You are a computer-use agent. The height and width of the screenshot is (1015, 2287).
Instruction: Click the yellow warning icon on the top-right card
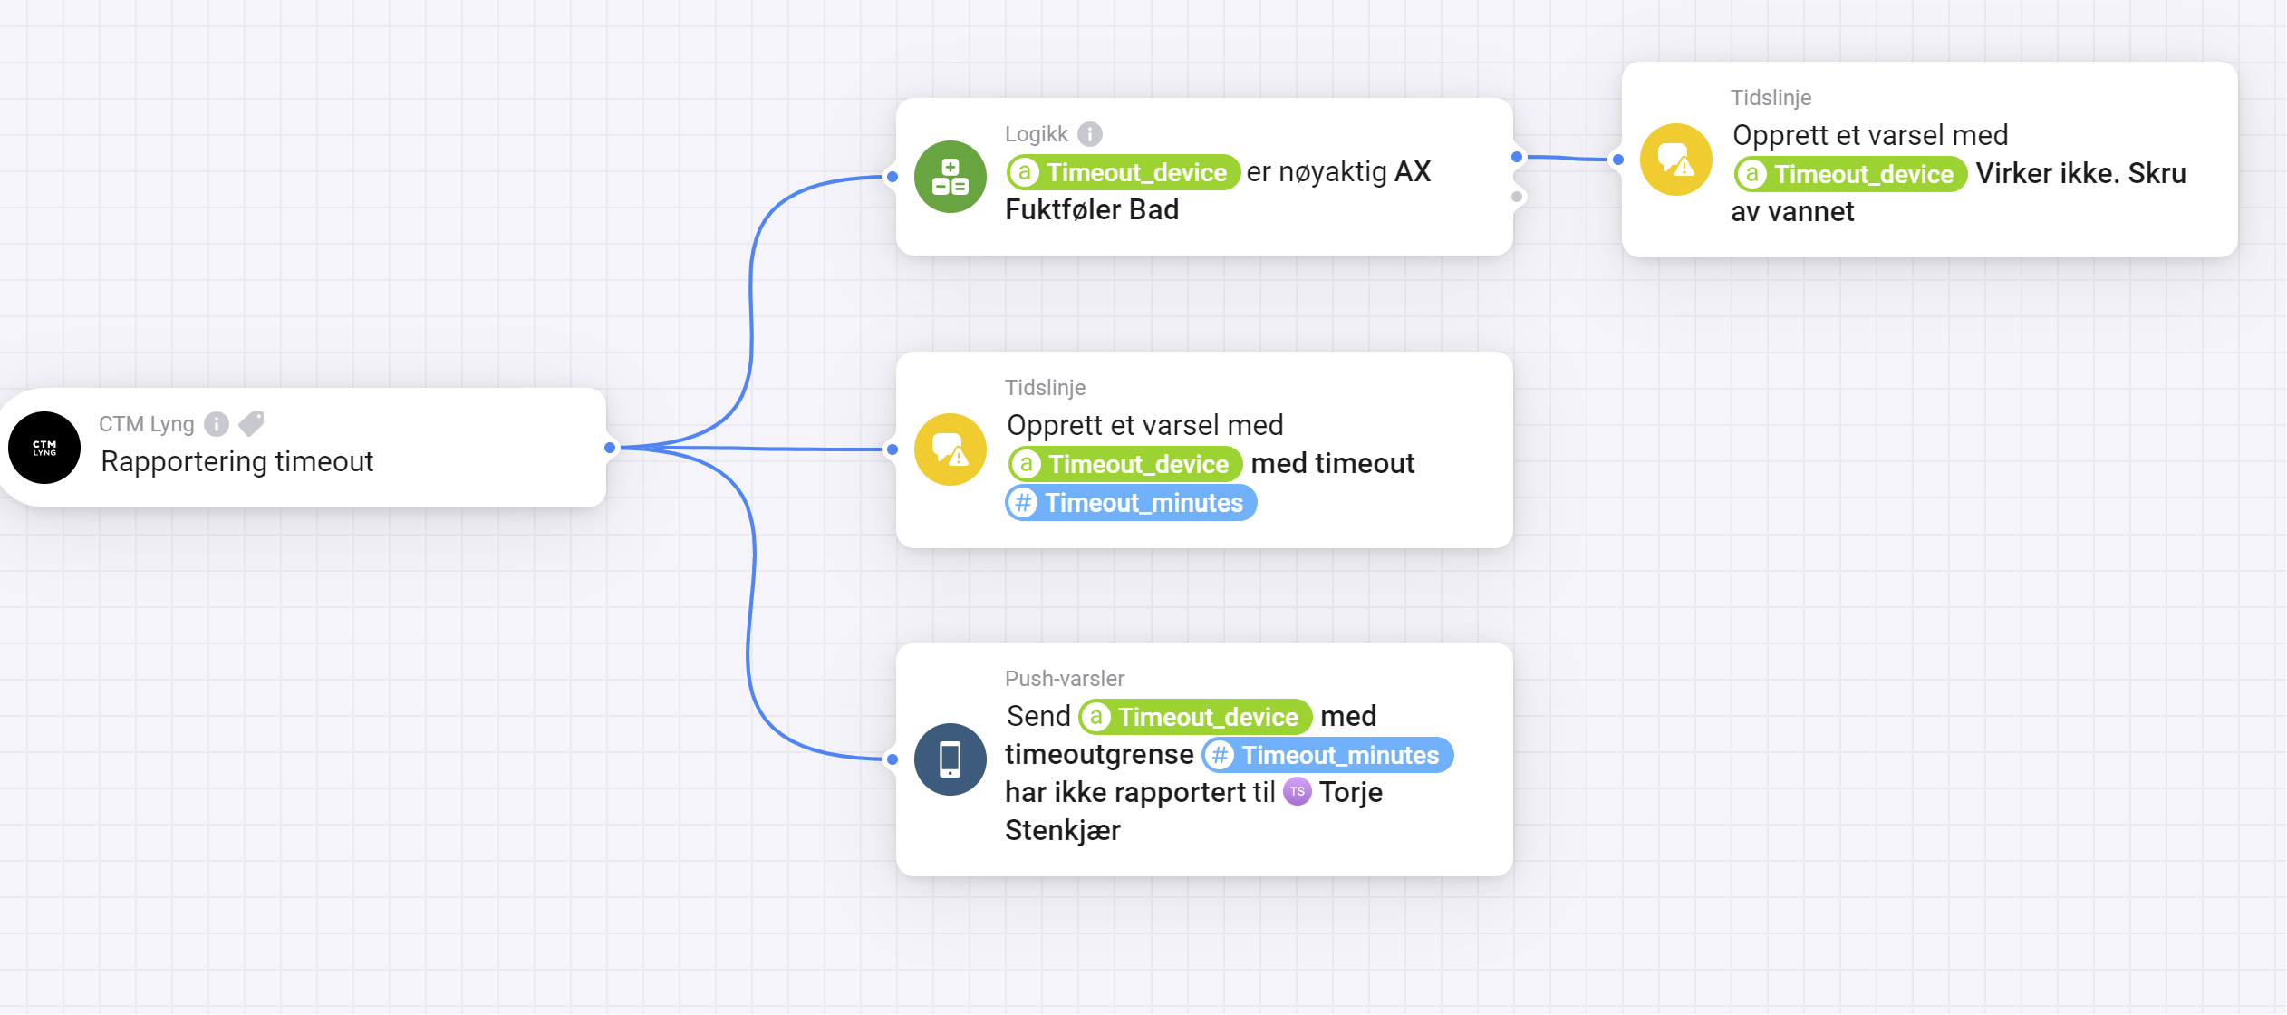[1675, 159]
